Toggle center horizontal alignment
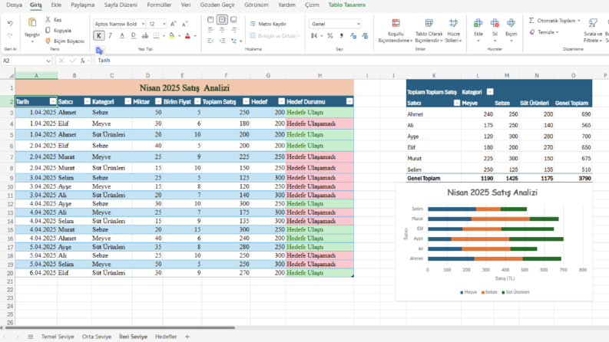Viewport: 609px width, 342px height. tap(222, 30)
